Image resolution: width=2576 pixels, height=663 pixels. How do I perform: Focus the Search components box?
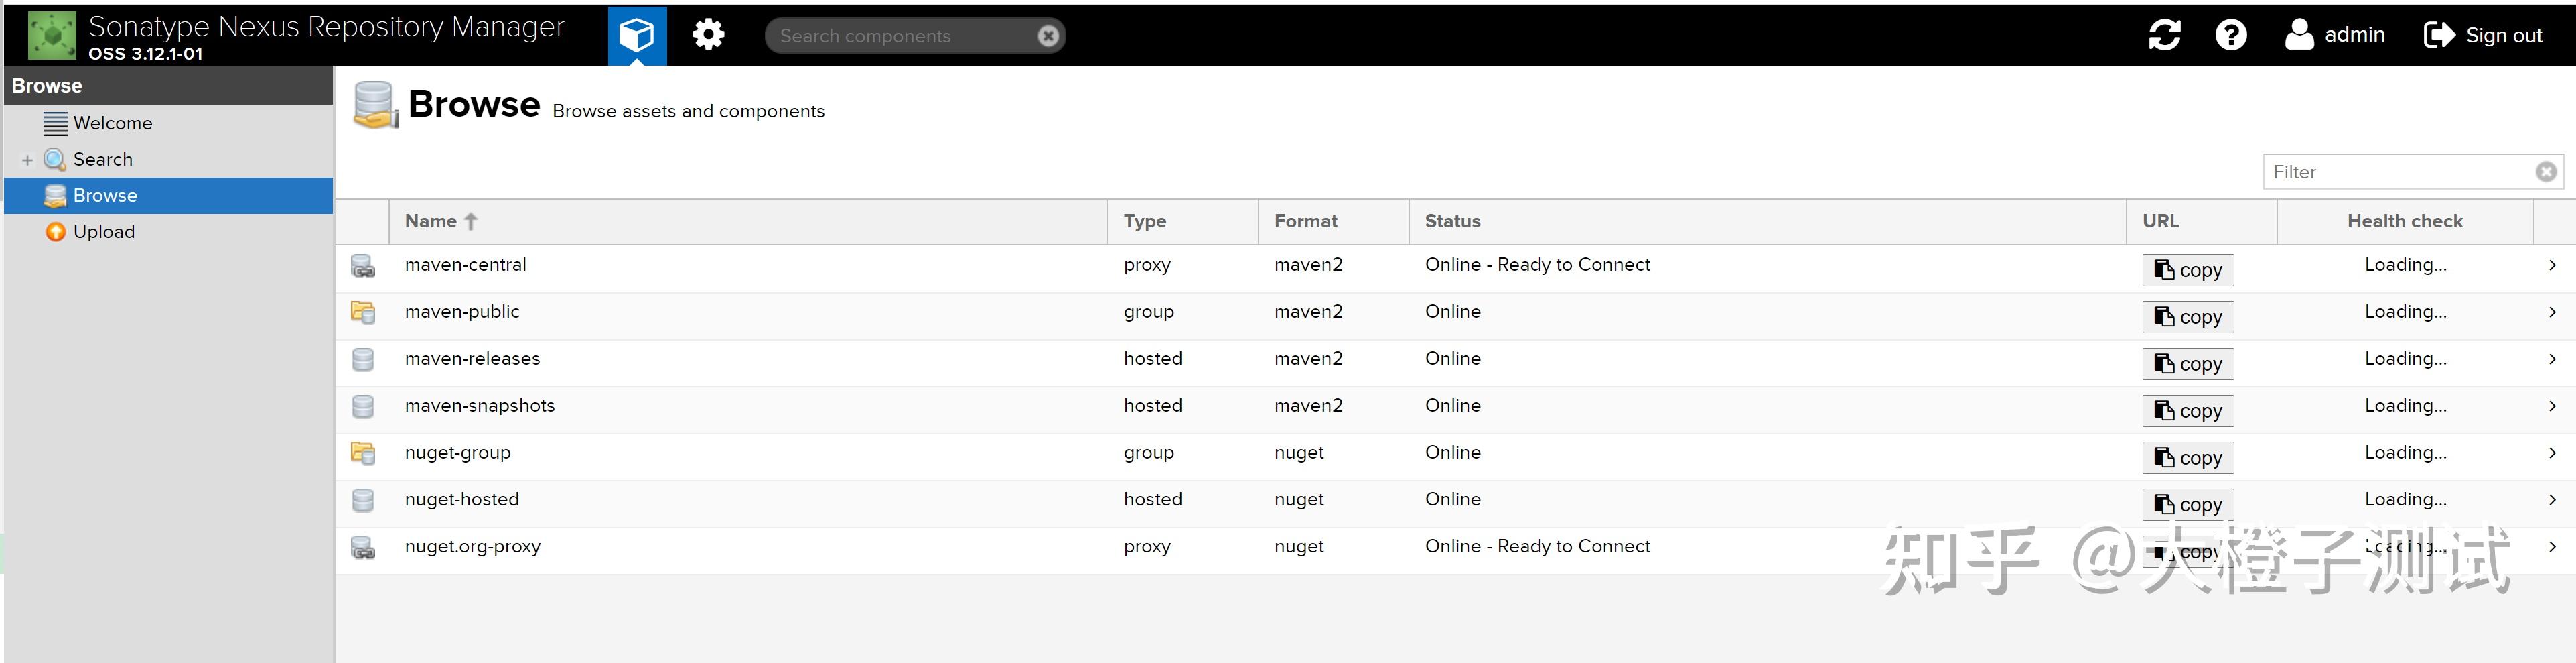(x=900, y=36)
